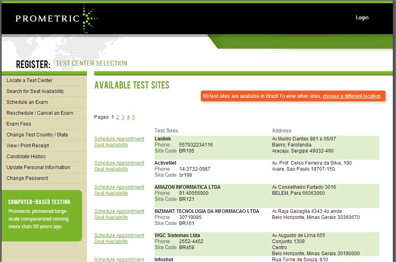Click choose a different location link

(351, 96)
